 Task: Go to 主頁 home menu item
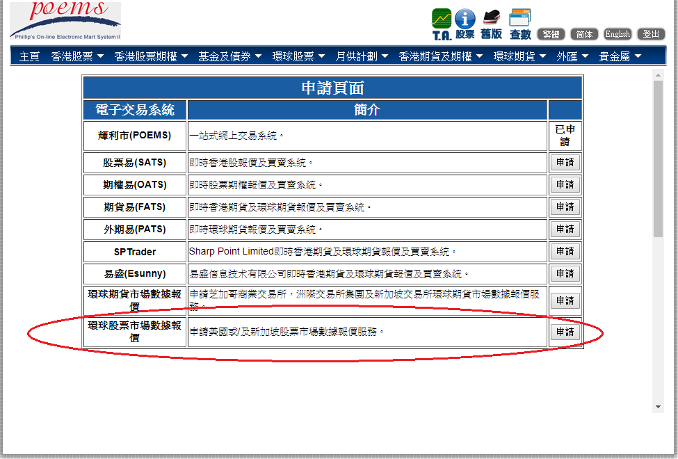pos(29,56)
